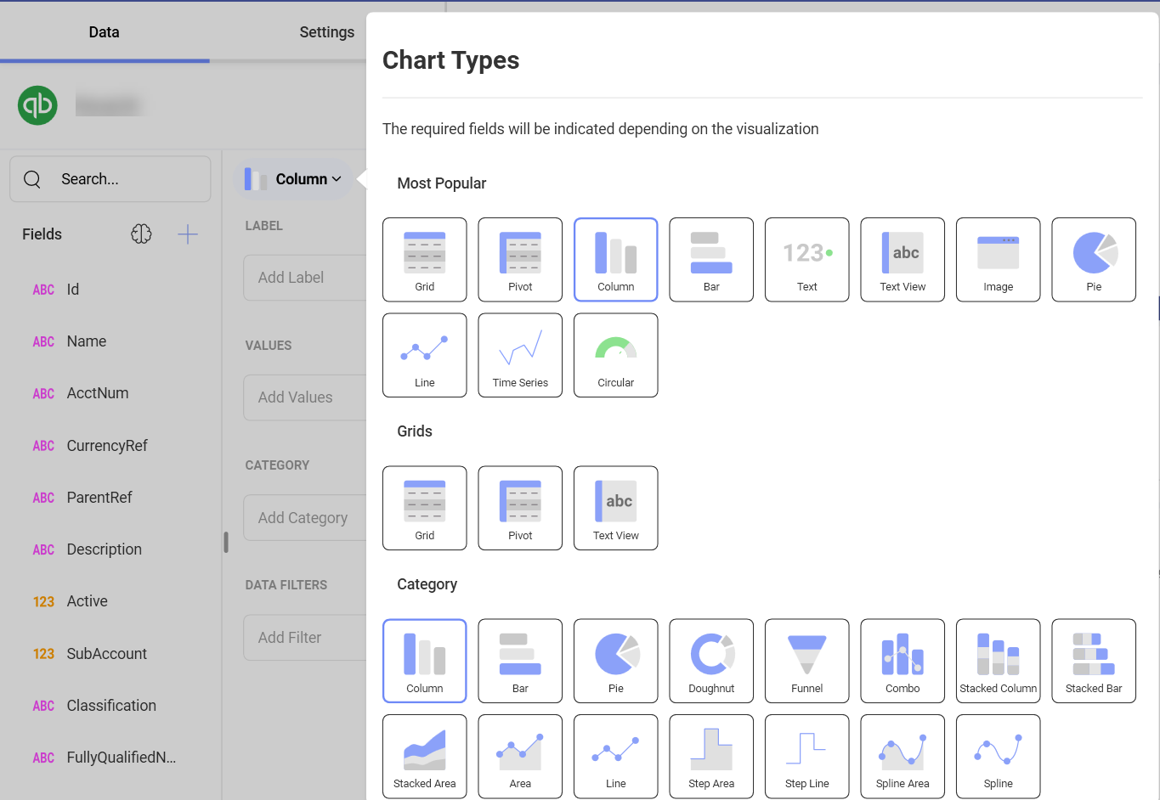Choose the Spline Area chart type
The height and width of the screenshot is (800, 1160).
(903, 756)
